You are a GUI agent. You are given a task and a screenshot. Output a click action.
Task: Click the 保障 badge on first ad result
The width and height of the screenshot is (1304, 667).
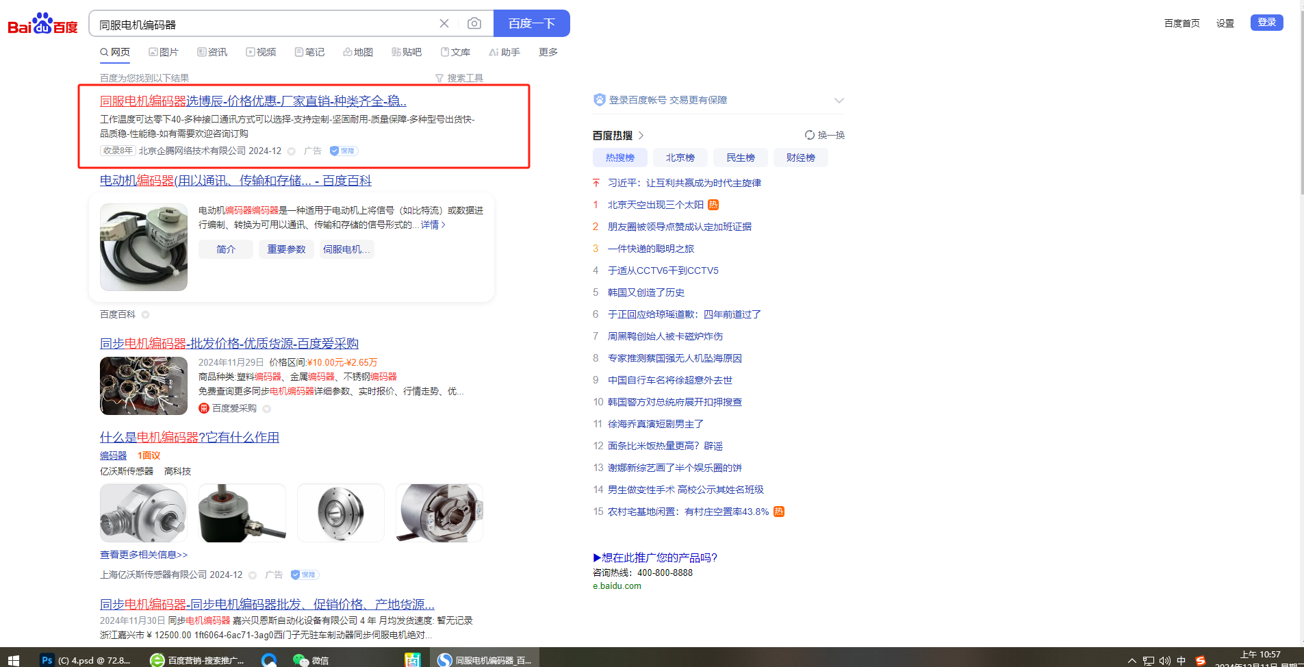click(x=344, y=151)
